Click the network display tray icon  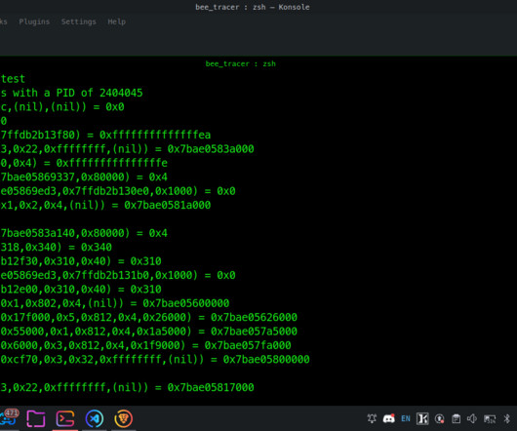tap(490, 419)
